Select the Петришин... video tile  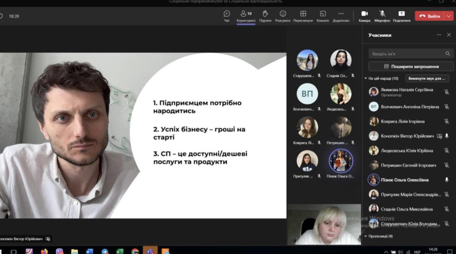coord(340,130)
